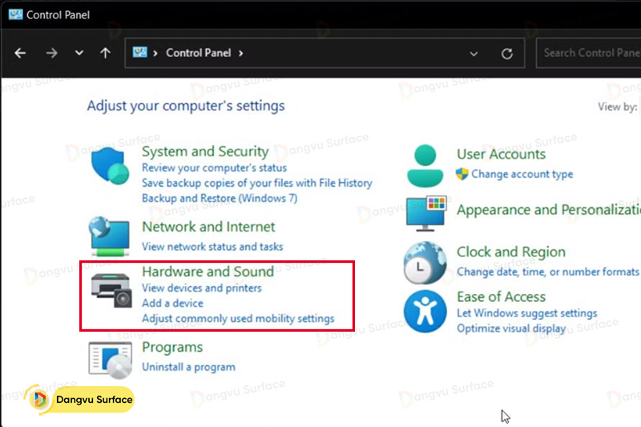This screenshot has width=641, height=427.
Task: Open User Accounts category
Action: point(501,154)
